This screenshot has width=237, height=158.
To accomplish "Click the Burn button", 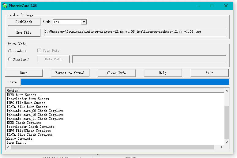I will 24,73.
